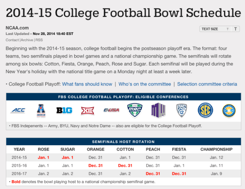Select the Mountain West logo

pos(158,110)
